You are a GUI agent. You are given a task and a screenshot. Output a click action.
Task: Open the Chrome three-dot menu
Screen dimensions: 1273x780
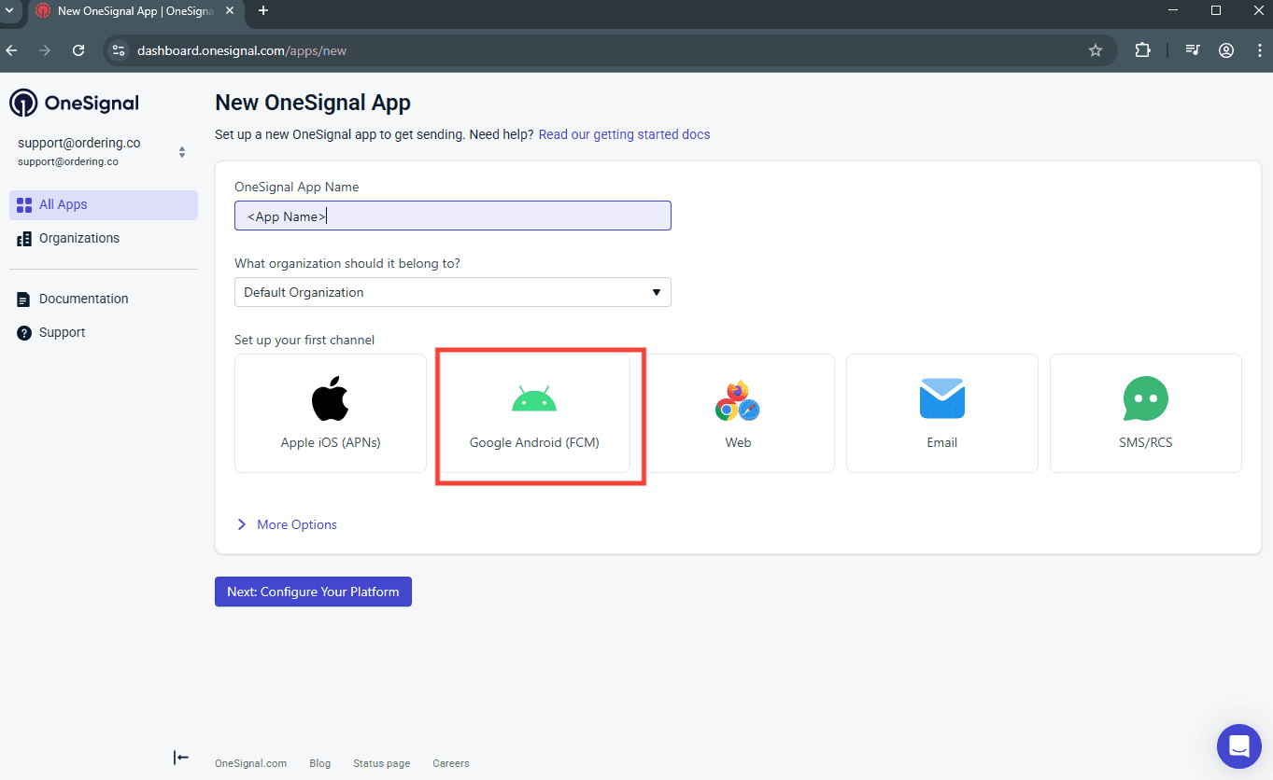point(1259,50)
